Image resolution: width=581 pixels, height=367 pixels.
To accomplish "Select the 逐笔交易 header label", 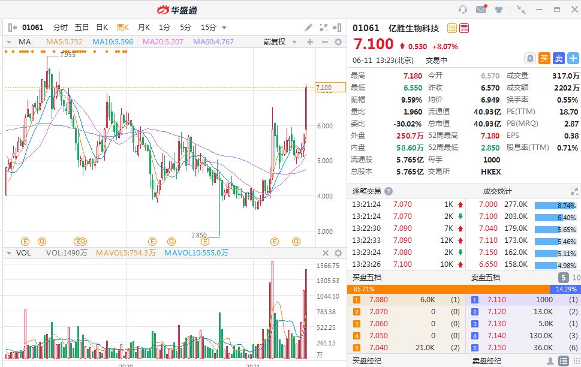I will 366,191.
